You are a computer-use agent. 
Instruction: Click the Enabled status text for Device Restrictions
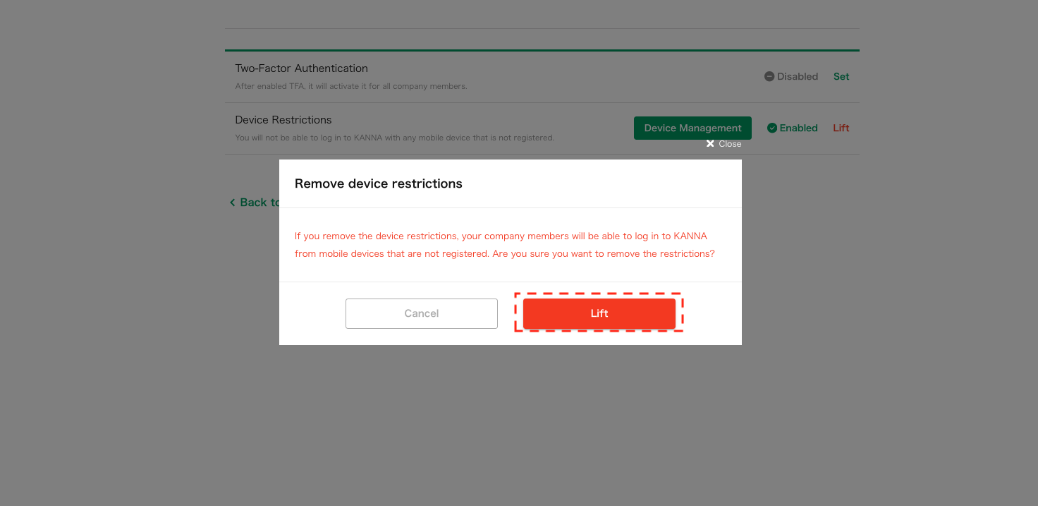[798, 128]
